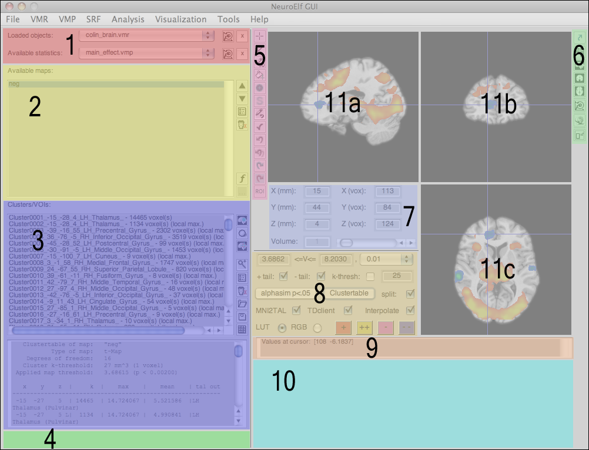Viewport: 589px width, 450px height.
Task: Click the paint bucket fill tool
Action: coord(260,75)
